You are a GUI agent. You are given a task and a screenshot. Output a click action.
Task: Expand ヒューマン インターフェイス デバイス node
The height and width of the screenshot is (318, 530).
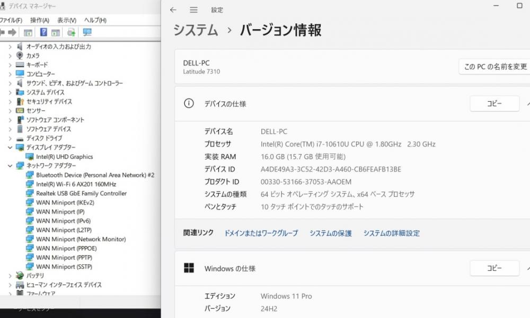point(10,285)
